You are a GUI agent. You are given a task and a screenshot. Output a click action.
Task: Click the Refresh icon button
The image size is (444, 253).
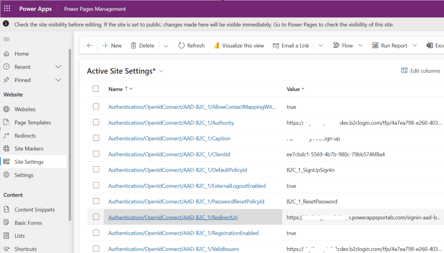pyautogui.click(x=182, y=45)
